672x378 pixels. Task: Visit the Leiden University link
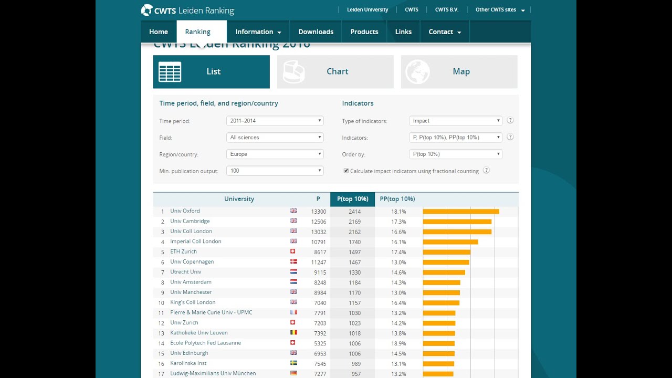(x=367, y=9)
